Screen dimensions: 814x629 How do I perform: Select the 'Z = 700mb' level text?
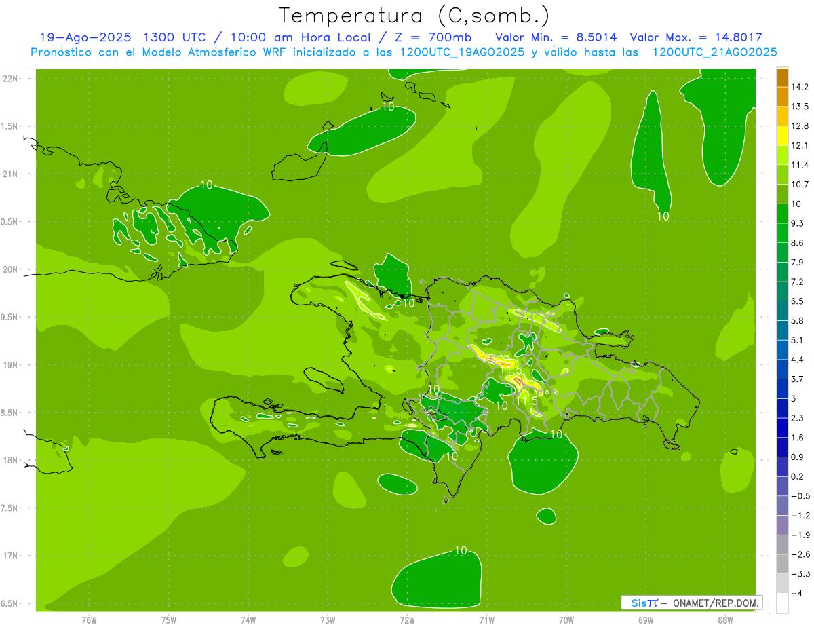click(x=433, y=37)
